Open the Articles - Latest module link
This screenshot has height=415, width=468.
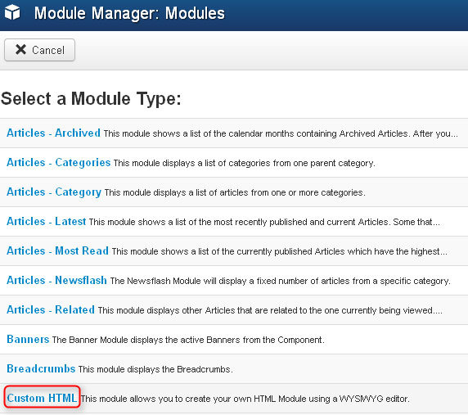(47, 222)
